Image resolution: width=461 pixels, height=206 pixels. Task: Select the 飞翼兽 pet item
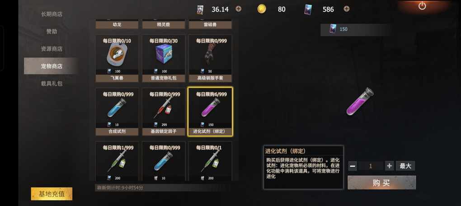point(117,58)
